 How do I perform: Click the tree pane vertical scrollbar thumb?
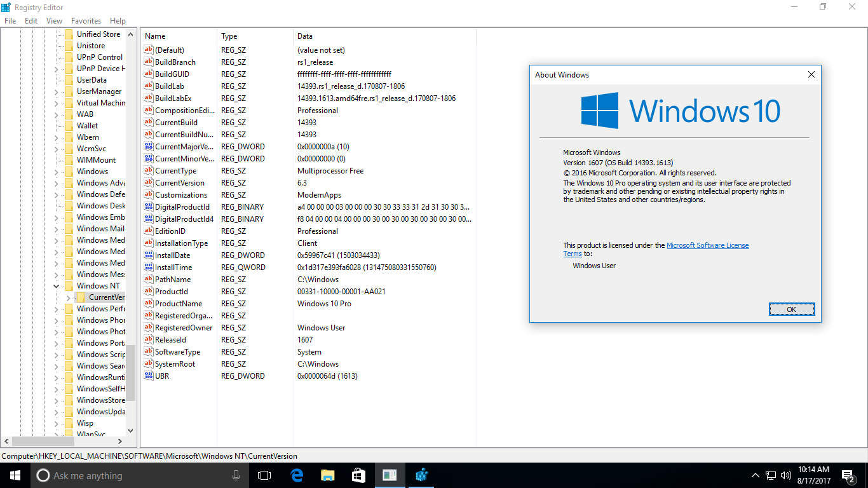tap(131, 372)
